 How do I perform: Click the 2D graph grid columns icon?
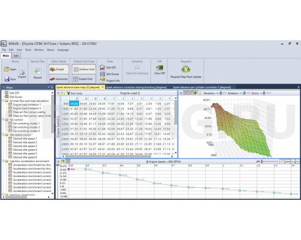pyautogui.click(x=68, y=161)
